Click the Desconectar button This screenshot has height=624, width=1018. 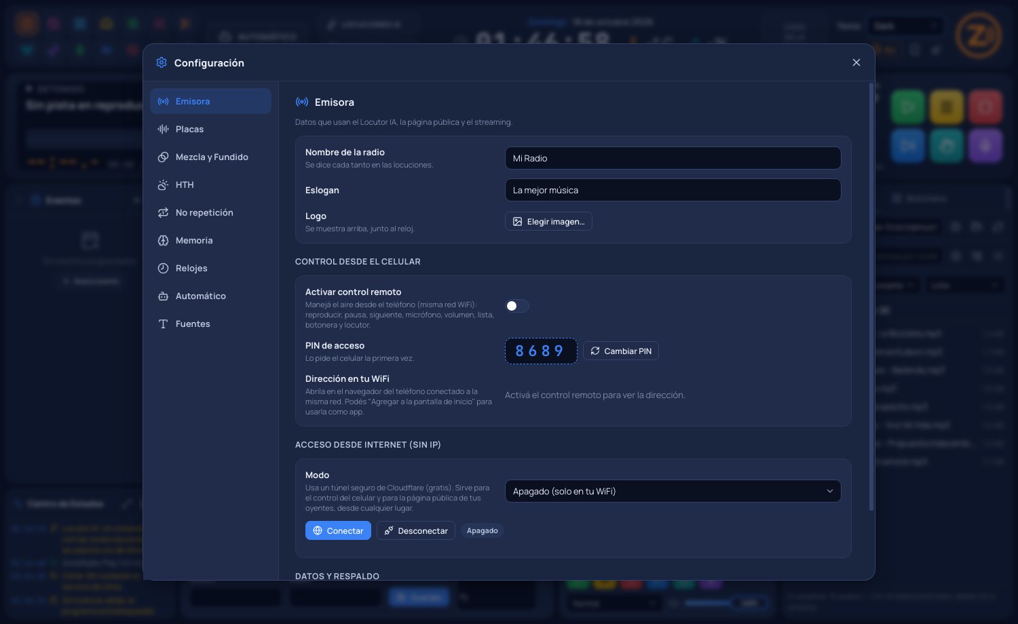pyautogui.click(x=416, y=530)
